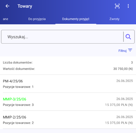Open the three-dot overflow menu

tap(128, 6)
